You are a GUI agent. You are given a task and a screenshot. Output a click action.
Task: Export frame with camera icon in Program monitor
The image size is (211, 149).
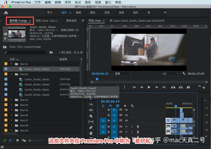pyautogui.click(x=188, y=87)
